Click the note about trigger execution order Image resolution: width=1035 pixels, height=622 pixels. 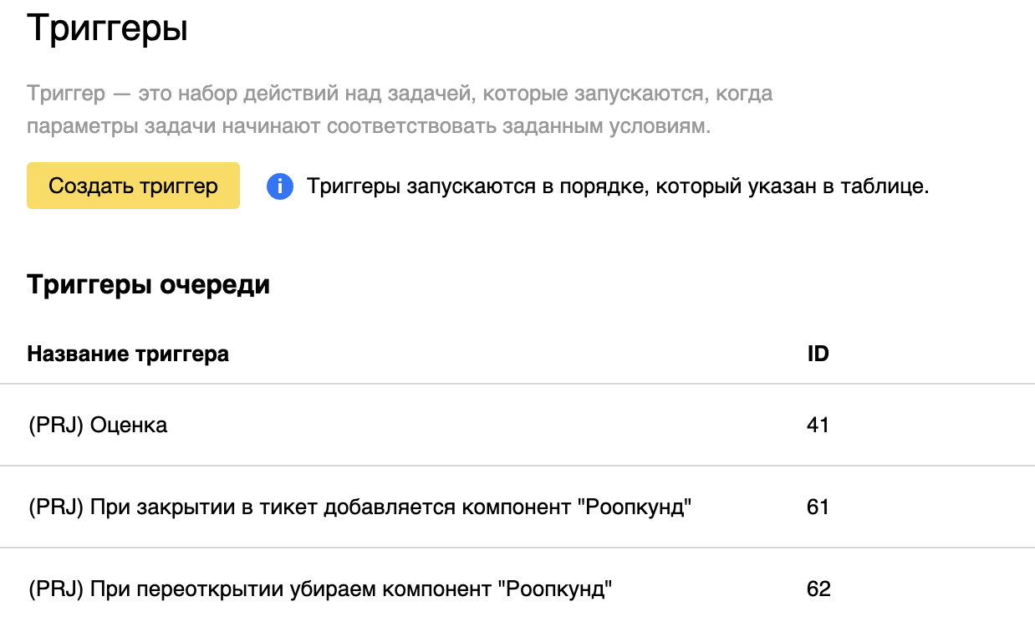[618, 186]
